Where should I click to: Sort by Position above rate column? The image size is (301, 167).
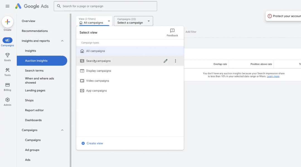[261, 64]
